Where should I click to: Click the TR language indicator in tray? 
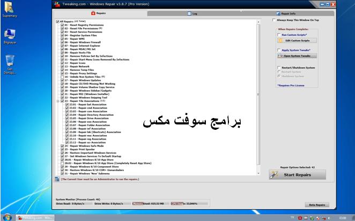click(292, 217)
